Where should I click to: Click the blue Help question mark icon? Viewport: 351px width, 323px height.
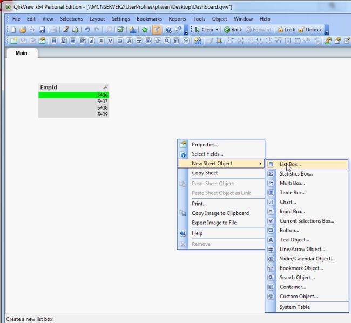point(168,30)
